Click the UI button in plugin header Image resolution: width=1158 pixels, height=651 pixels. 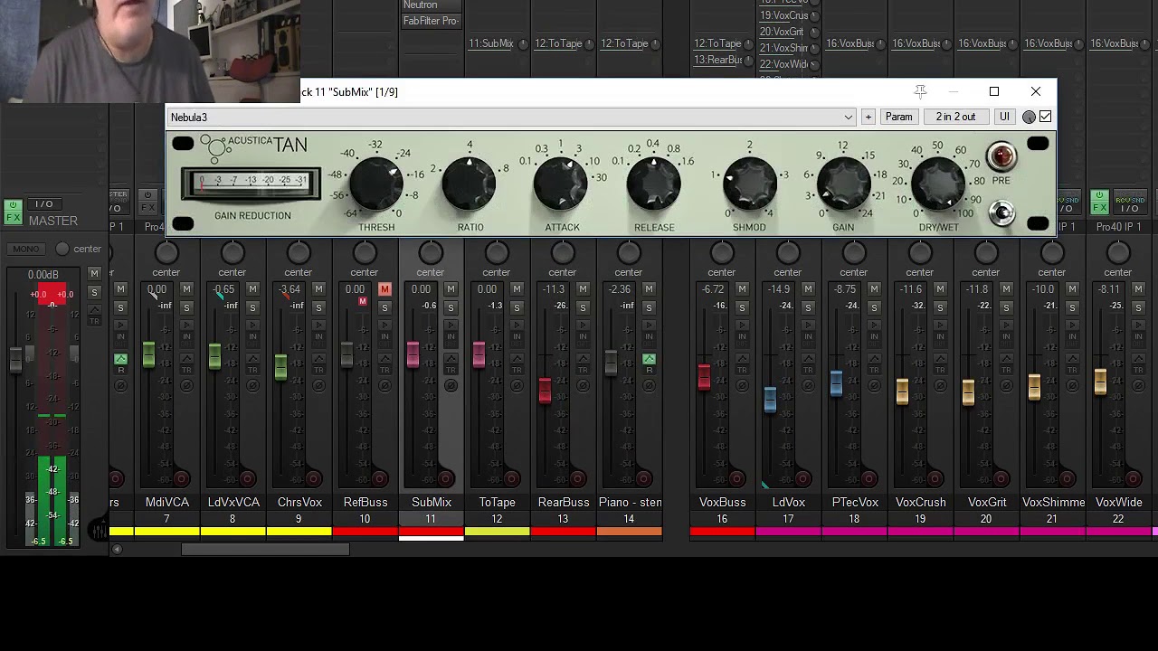pos(1004,117)
